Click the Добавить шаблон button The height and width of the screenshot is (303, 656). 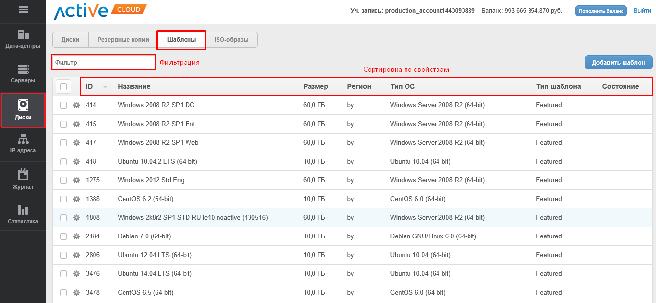[618, 63]
